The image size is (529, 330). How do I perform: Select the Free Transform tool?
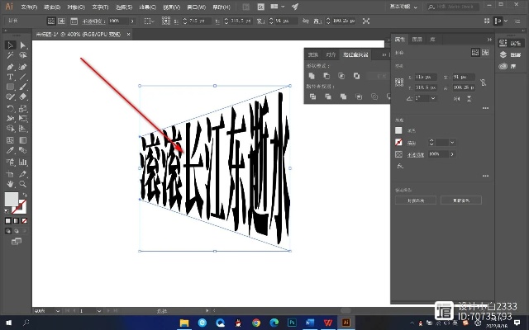pos(23,119)
